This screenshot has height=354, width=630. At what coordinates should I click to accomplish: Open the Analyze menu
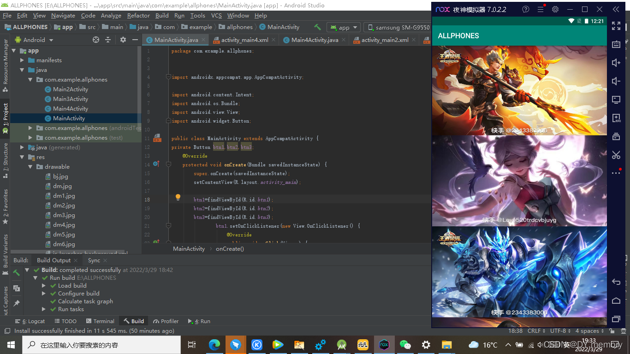111,16
